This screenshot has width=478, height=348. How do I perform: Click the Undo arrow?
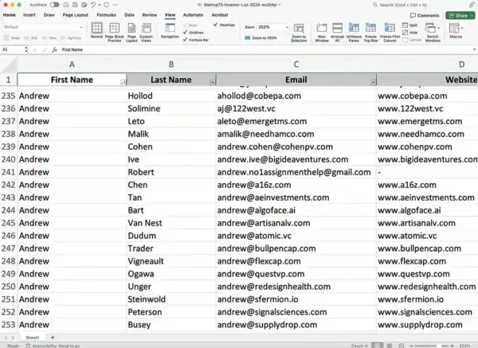click(93, 5)
